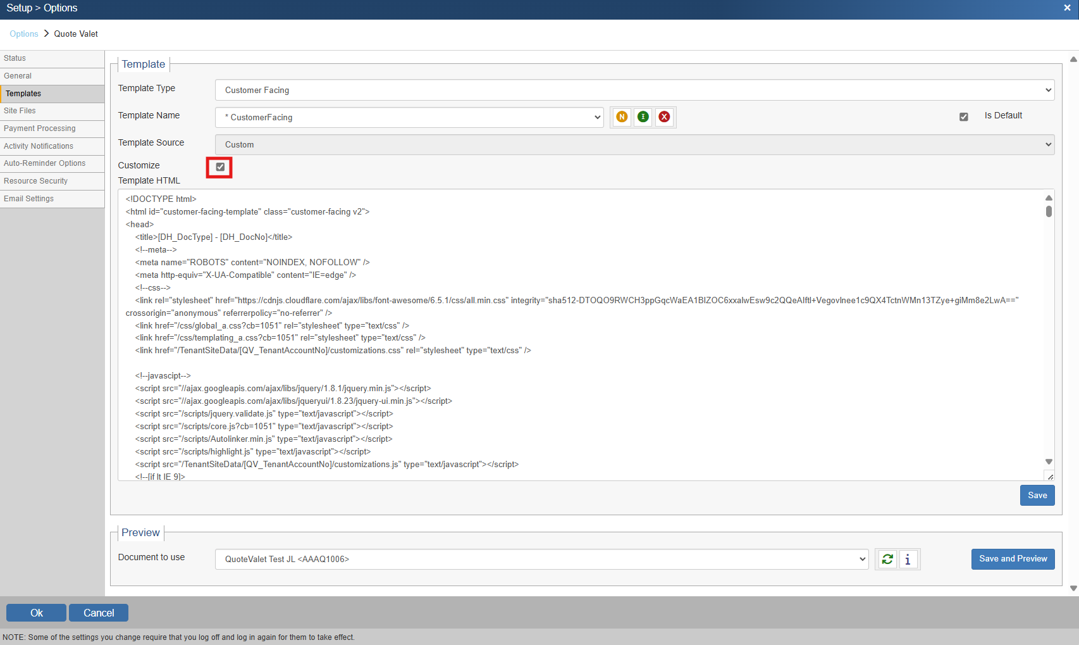This screenshot has width=1079, height=645.
Task: Open Email Settings section
Action: [52, 199]
